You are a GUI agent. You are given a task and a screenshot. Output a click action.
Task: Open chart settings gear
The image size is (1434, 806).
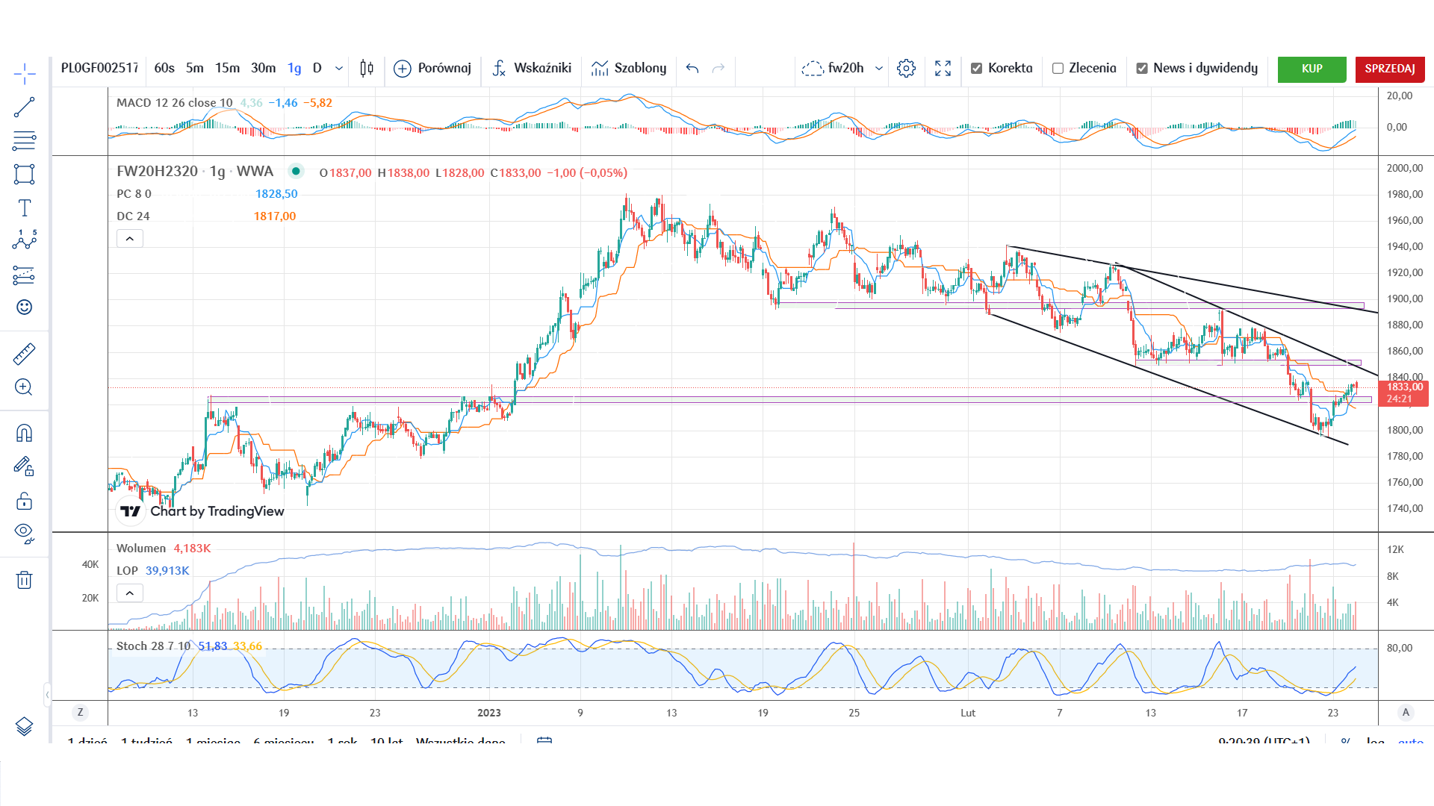pyautogui.click(x=906, y=69)
